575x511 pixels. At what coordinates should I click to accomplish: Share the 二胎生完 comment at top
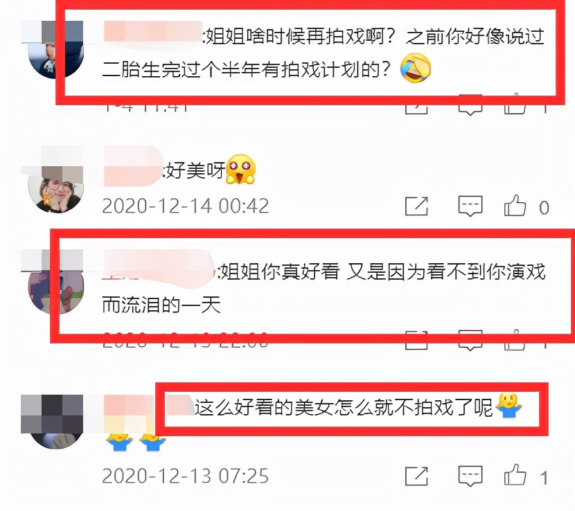pos(416,107)
